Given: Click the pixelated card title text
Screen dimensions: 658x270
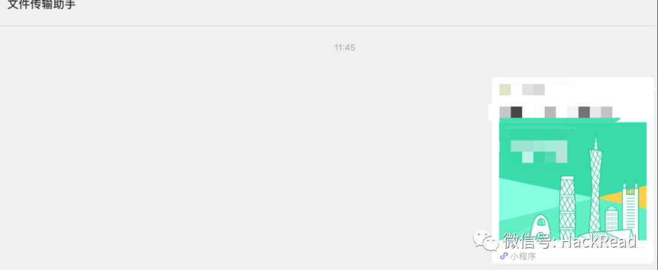Looking at the screenshot, I should click(x=556, y=112).
